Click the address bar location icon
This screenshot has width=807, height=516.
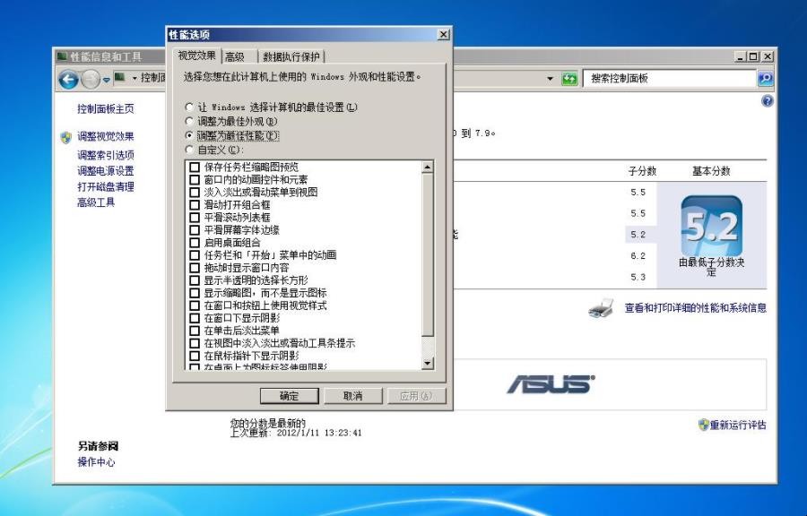pyautogui.click(x=120, y=78)
